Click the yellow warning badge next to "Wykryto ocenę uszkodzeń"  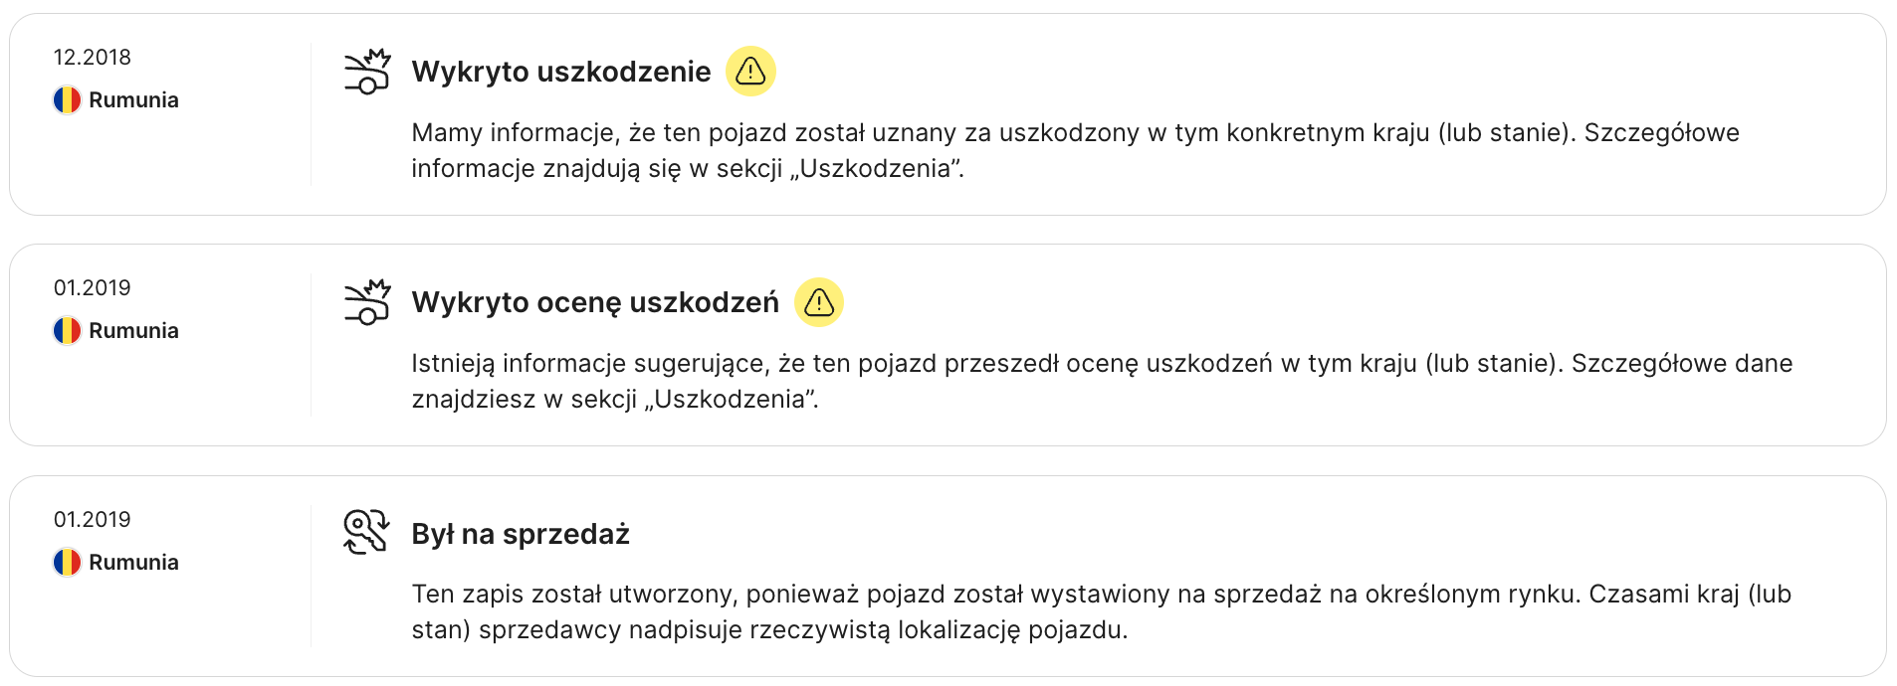tap(818, 302)
